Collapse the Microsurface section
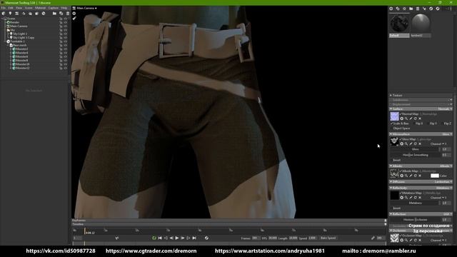457x257 pixels. point(391,134)
